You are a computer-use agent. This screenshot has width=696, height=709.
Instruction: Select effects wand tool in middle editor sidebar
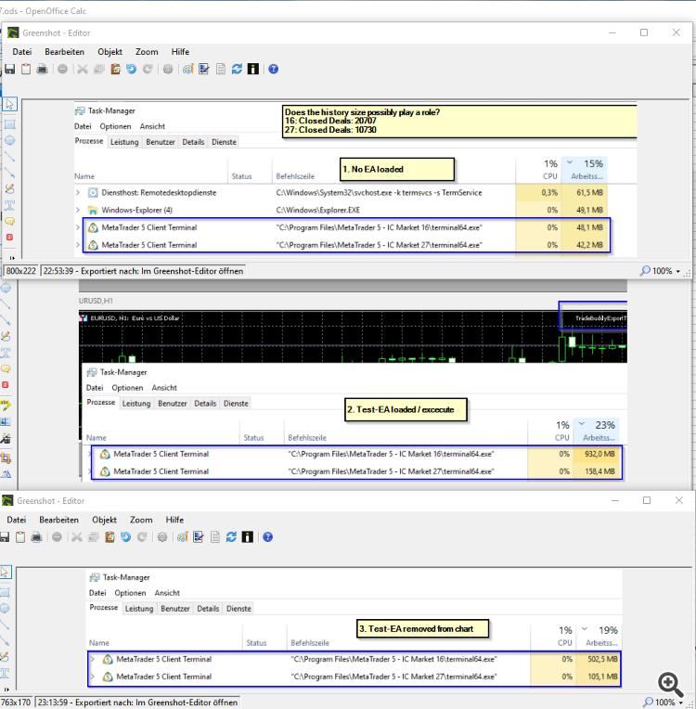[x=6, y=438]
